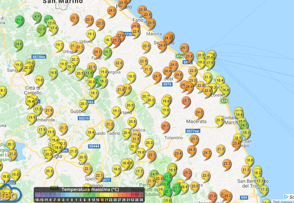The width and height of the screenshot is (294, 203).
Task: Select the 19.7 marker near Urbania
Action: click(59, 45)
